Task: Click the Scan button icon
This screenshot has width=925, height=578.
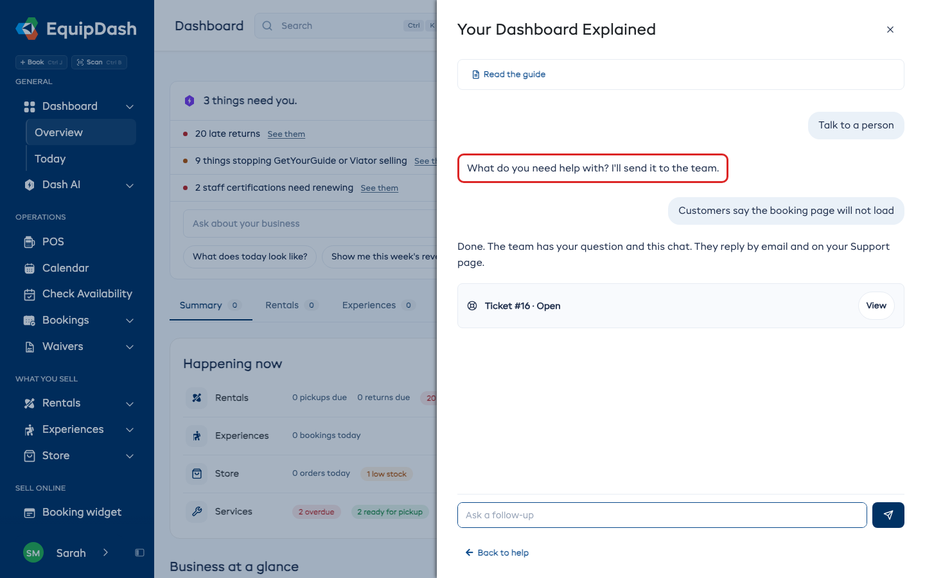Action: 80,62
